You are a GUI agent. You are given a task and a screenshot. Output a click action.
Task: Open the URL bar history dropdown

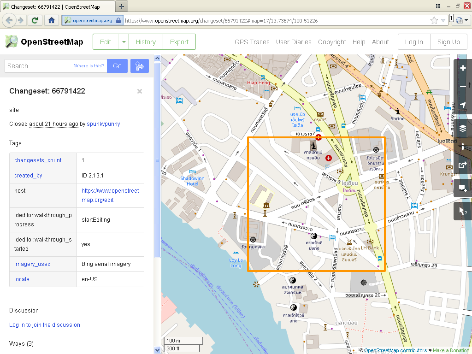pyautogui.click(x=443, y=20)
